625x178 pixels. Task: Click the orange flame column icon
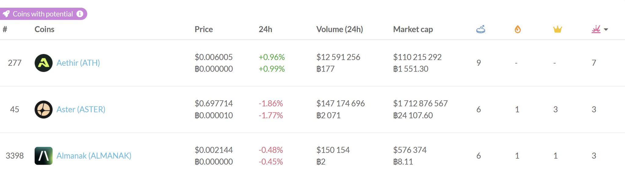pyautogui.click(x=518, y=29)
